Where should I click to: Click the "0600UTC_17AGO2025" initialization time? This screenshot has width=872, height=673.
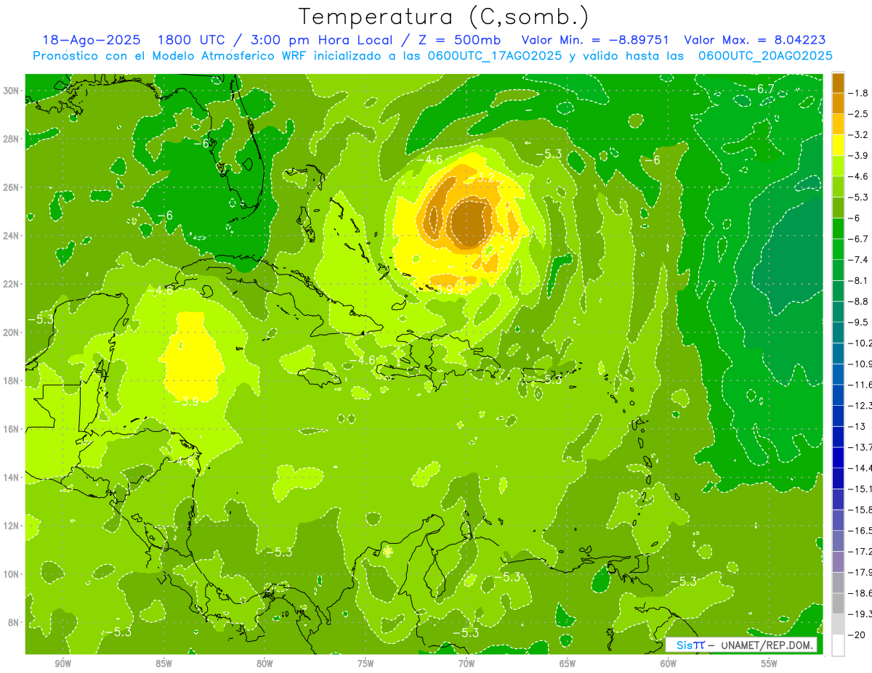(496, 56)
